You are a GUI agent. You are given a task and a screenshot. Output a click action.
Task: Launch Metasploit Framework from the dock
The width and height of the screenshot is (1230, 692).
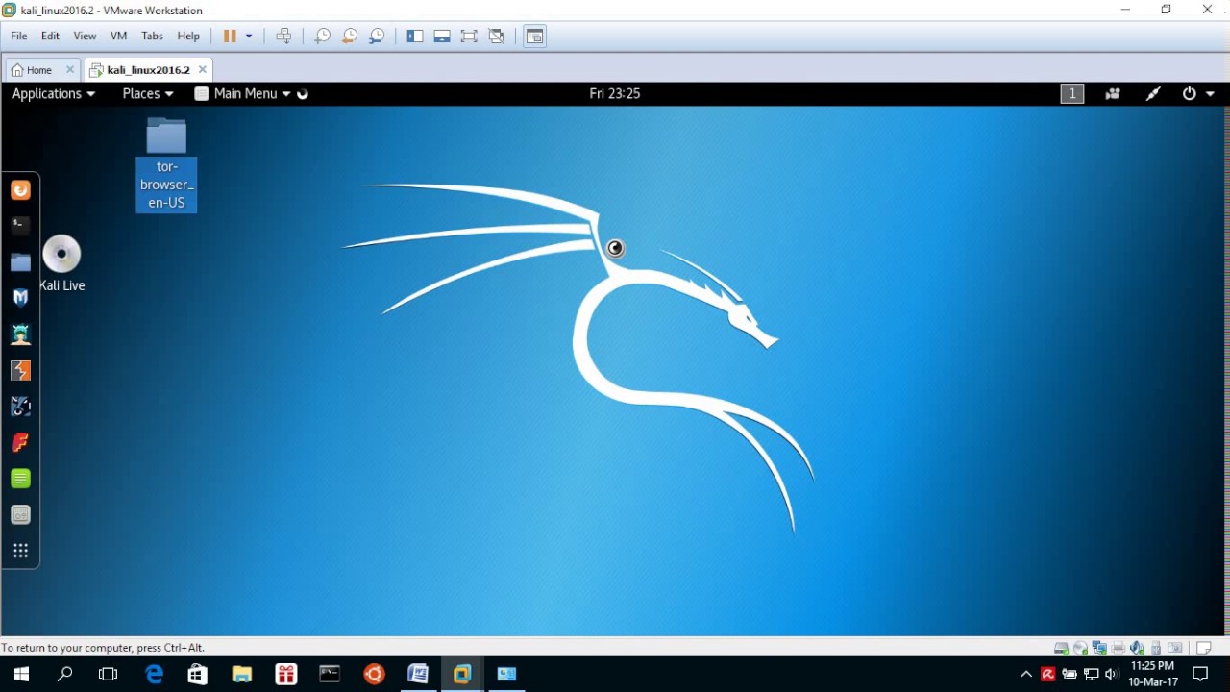(20, 298)
